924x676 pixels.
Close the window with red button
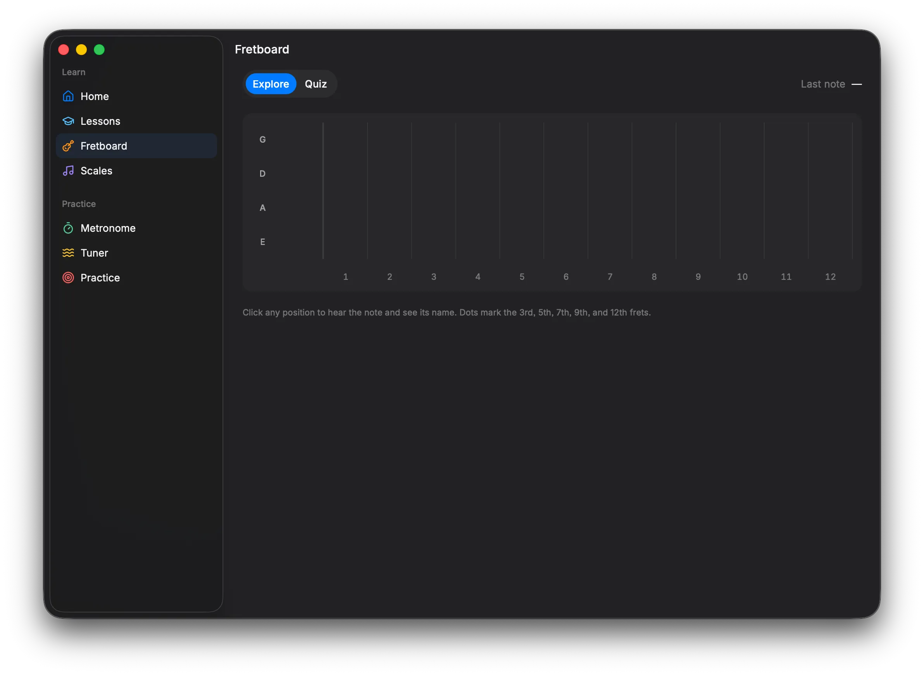[64, 50]
